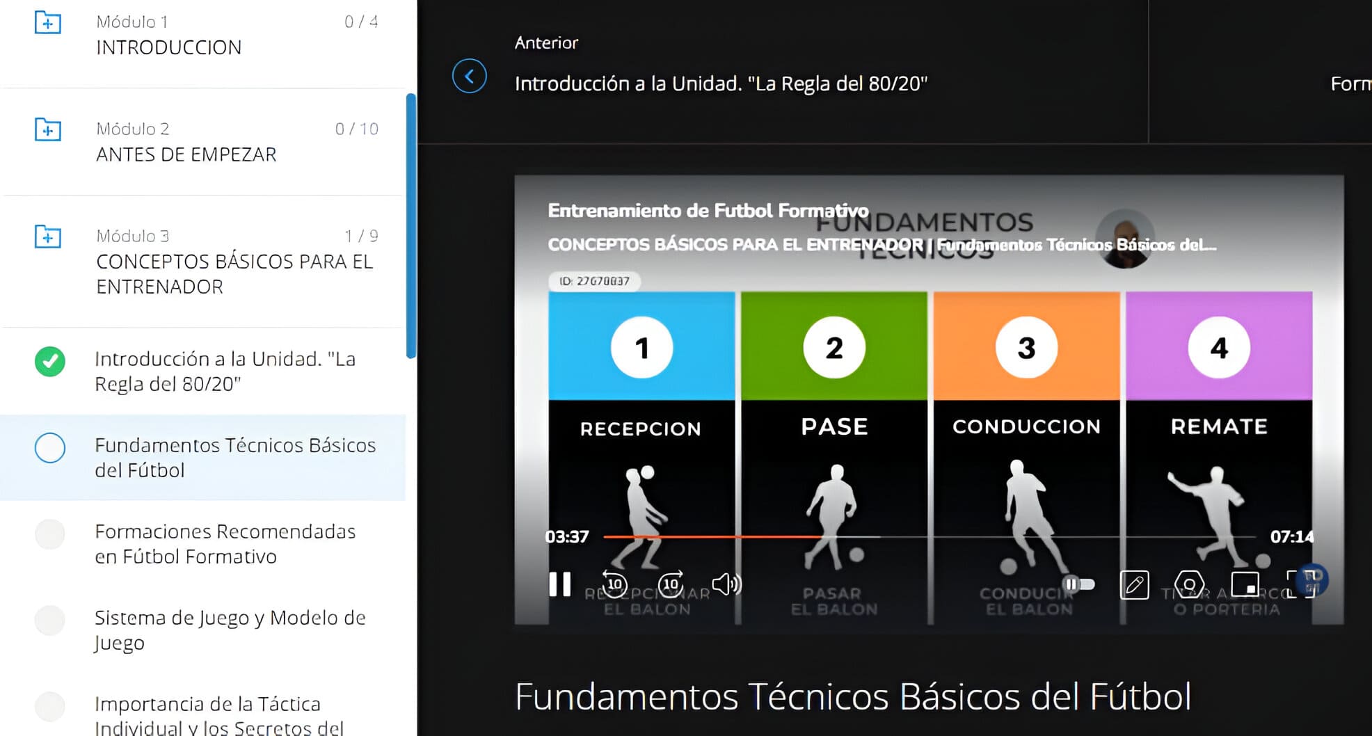
Task: Toggle the autoplay switch
Action: [x=1079, y=584]
